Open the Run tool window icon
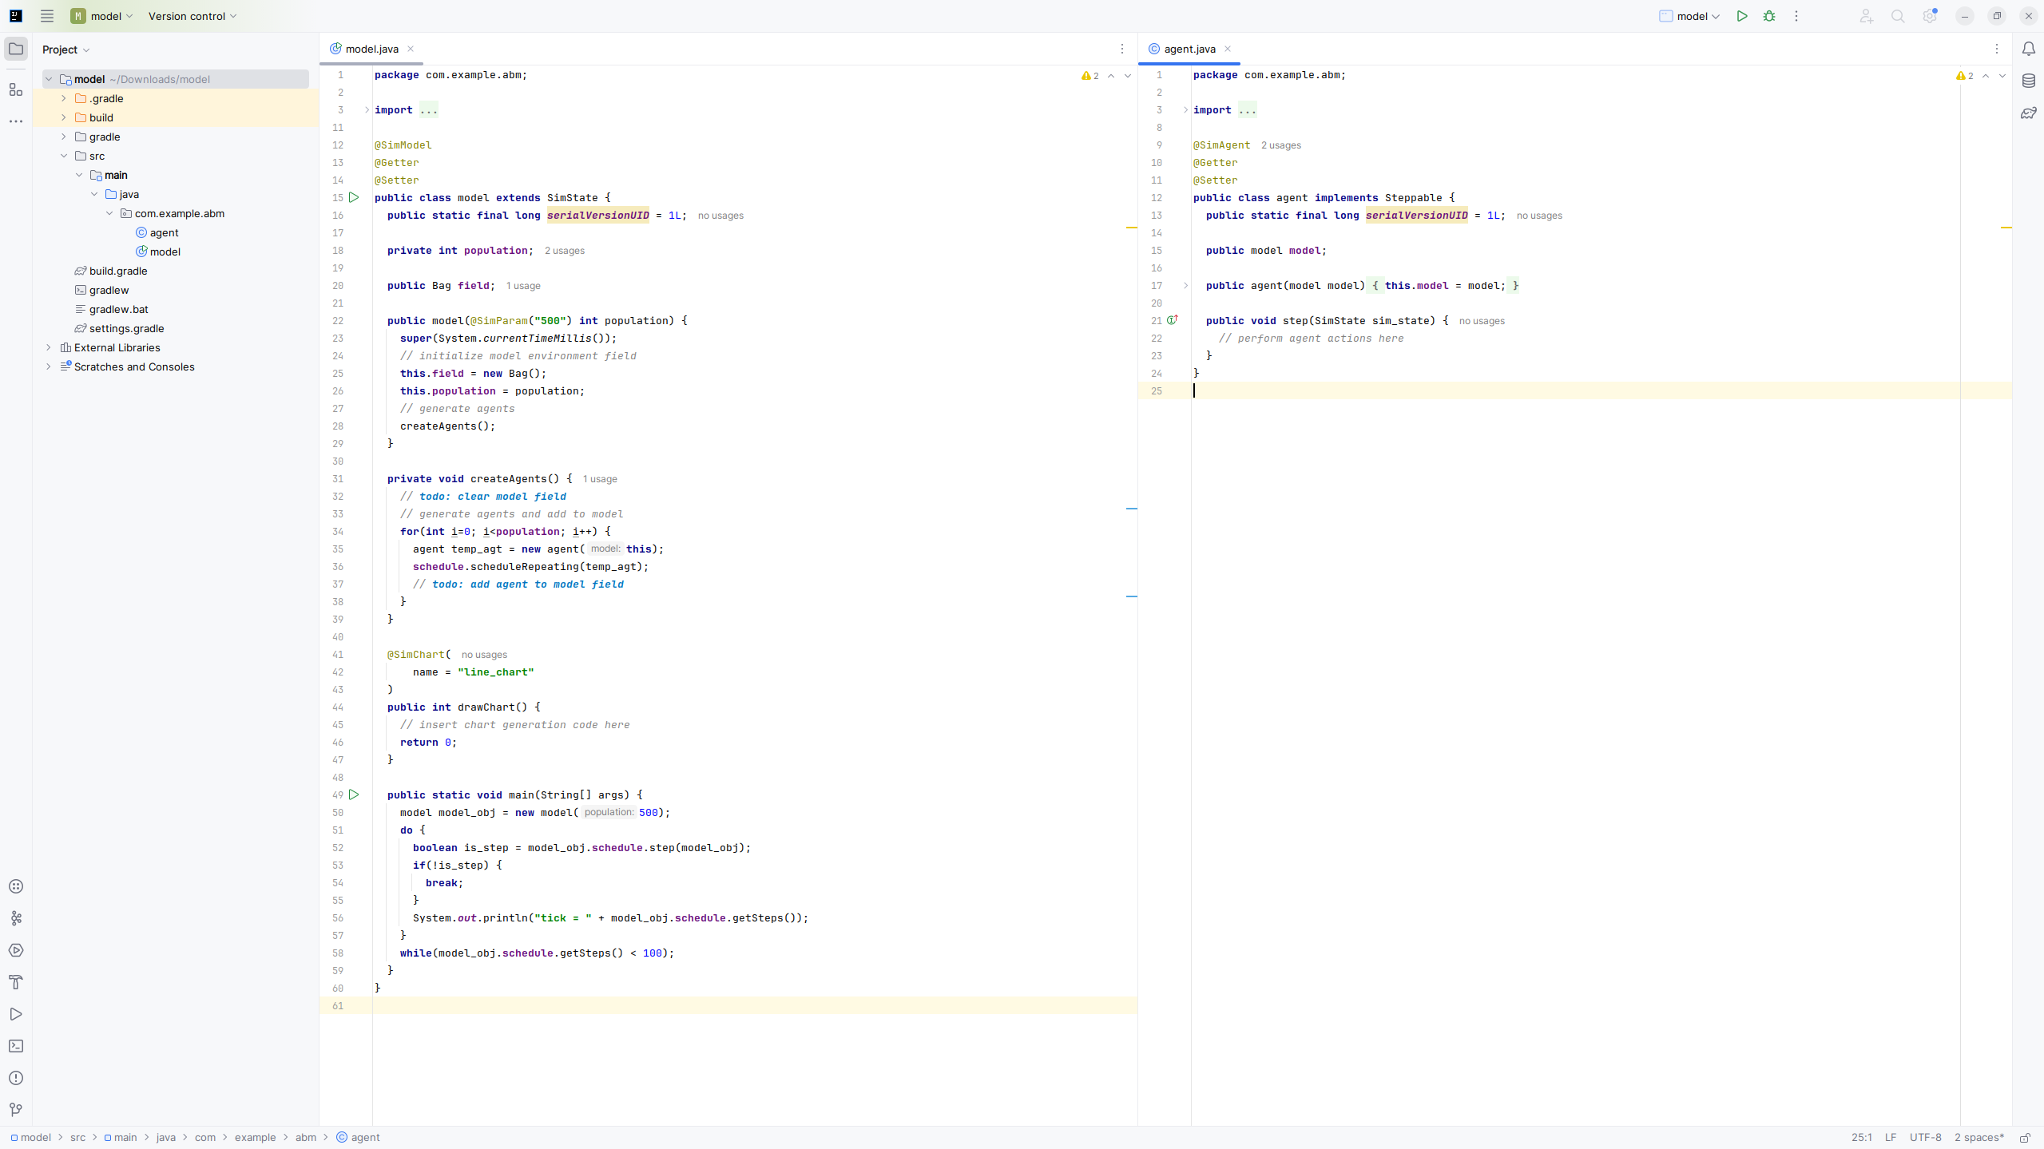Viewport: 2044px width, 1149px height. 16,1014
